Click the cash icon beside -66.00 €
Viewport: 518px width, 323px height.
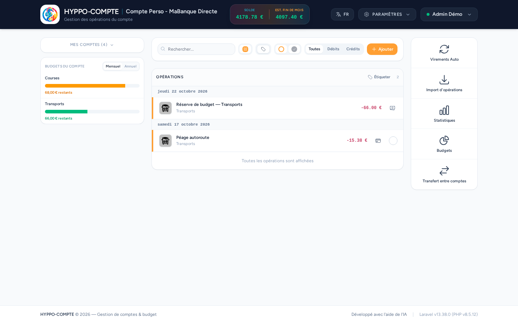pos(392,108)
